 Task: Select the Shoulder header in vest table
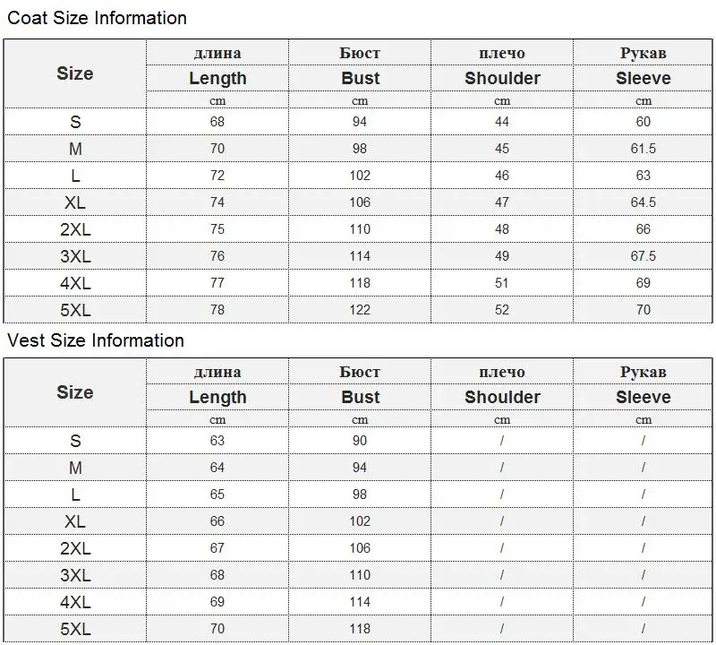(502, 397)
